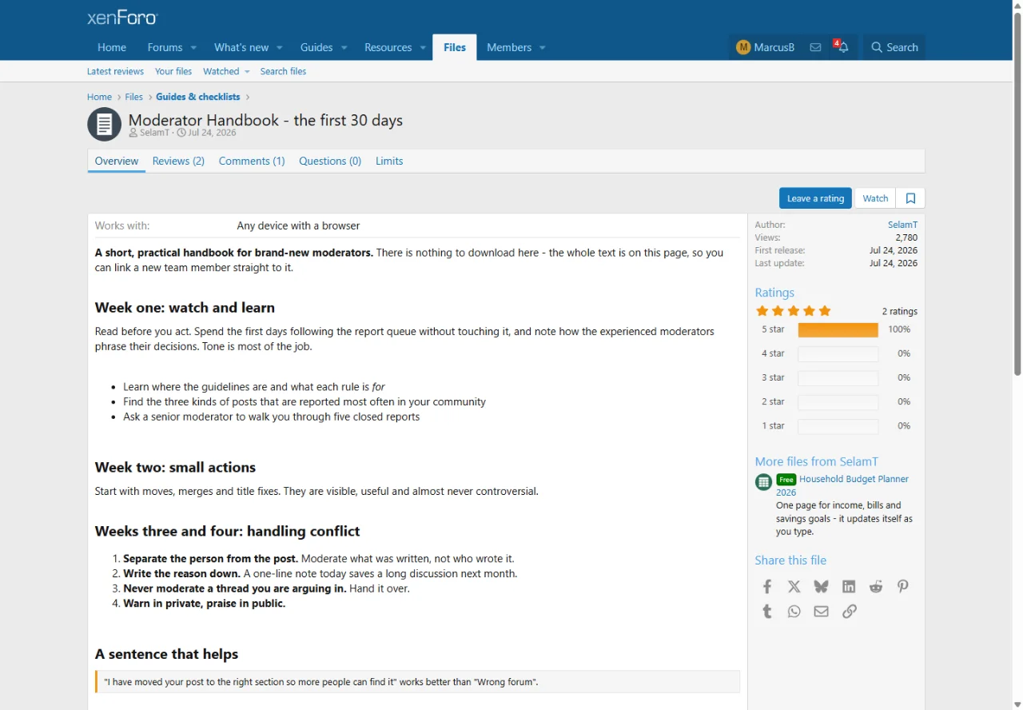Share this file via WhatsApp

click(794, 612)
